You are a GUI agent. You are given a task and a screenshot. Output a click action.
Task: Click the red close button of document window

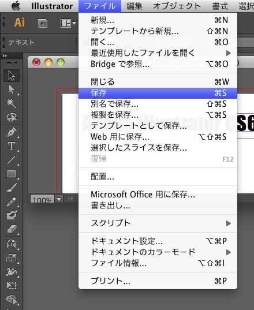pos(36,62)
